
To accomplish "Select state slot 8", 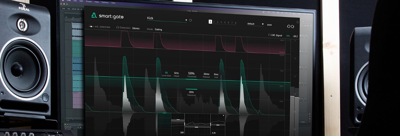I will [x=236, y=23].
